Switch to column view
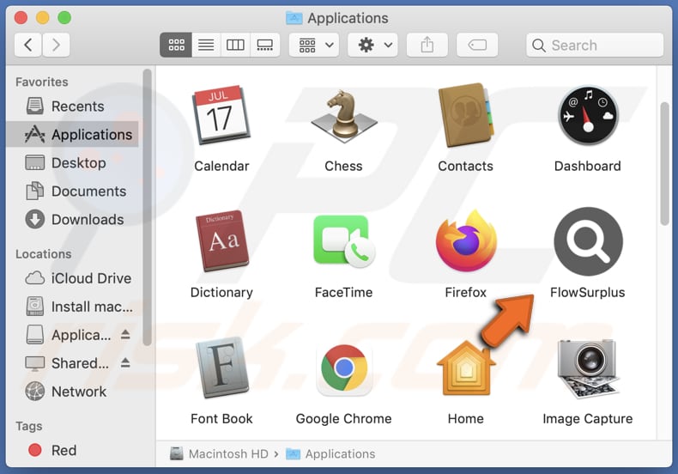Viewport: 678px width, 474px height. tap(235, 45)
